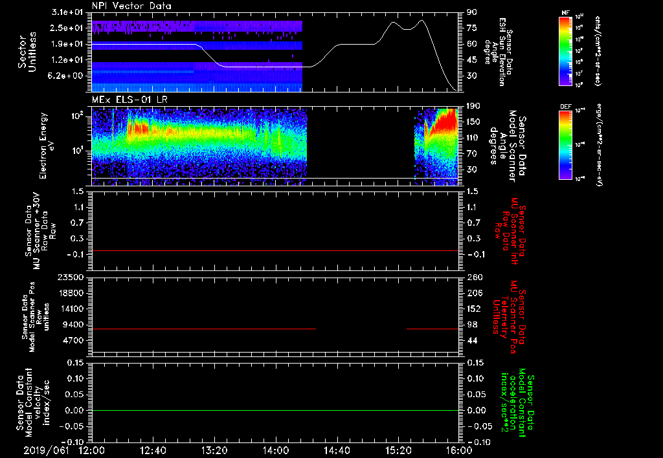
Task: Click the 13:20 time tick label
Action: click(x=214, y=450)
